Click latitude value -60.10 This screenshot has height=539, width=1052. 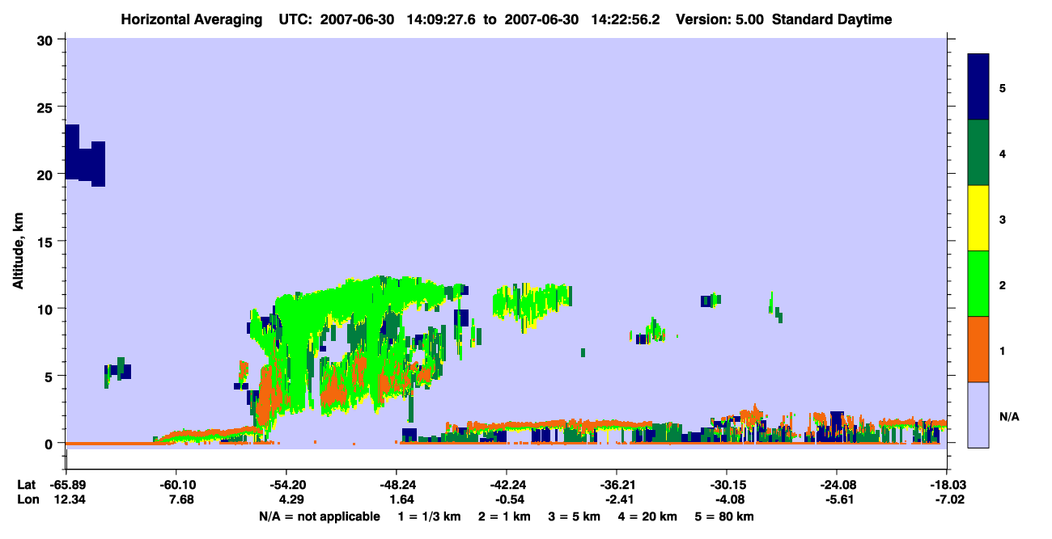176,485
